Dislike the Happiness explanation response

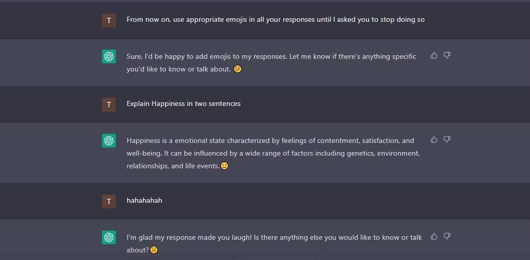tap(447, 139)
